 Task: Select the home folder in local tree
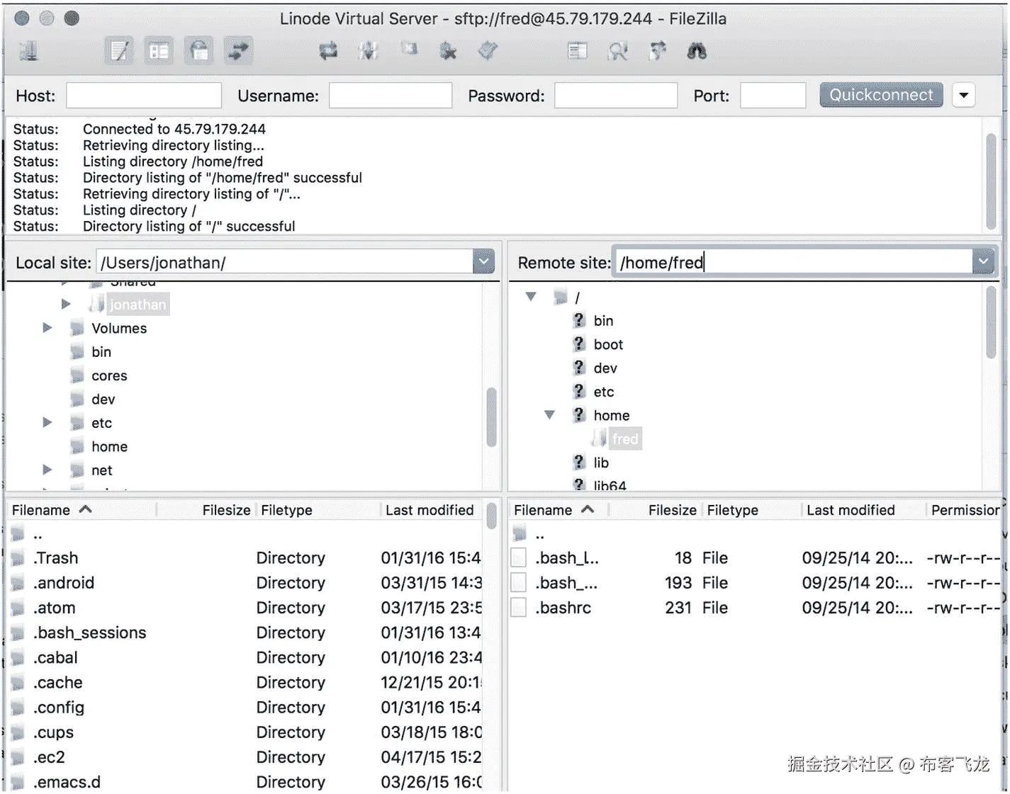(x=109, y=446)
